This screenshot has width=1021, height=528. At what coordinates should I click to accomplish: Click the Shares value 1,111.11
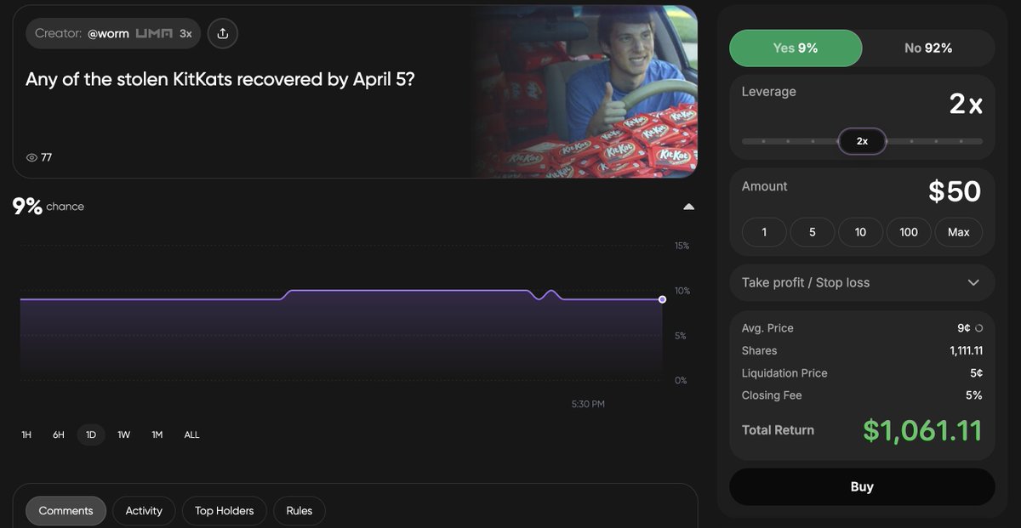click(967, 350)
